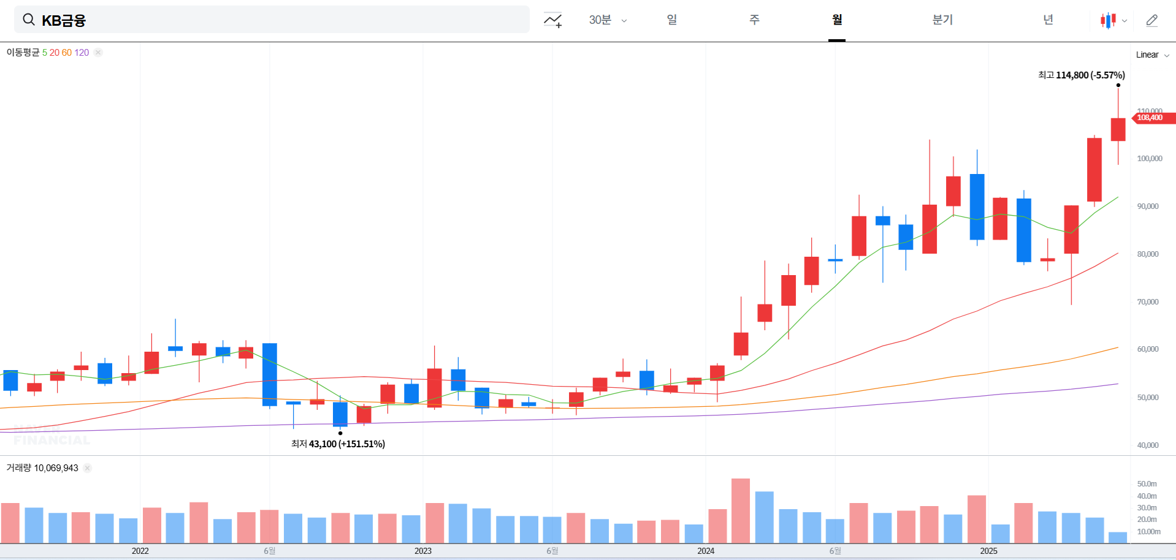Image resolution: width=1176 pixels, height=560 pixels.
Task: Click the 50.0m volume axis label
Action: (x=1147, y=484)
